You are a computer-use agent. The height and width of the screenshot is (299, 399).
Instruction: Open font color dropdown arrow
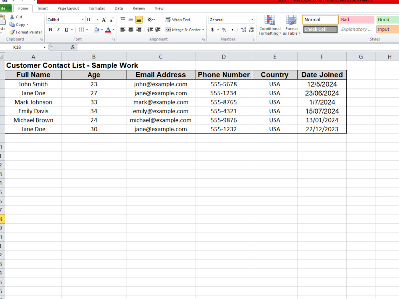113,30
